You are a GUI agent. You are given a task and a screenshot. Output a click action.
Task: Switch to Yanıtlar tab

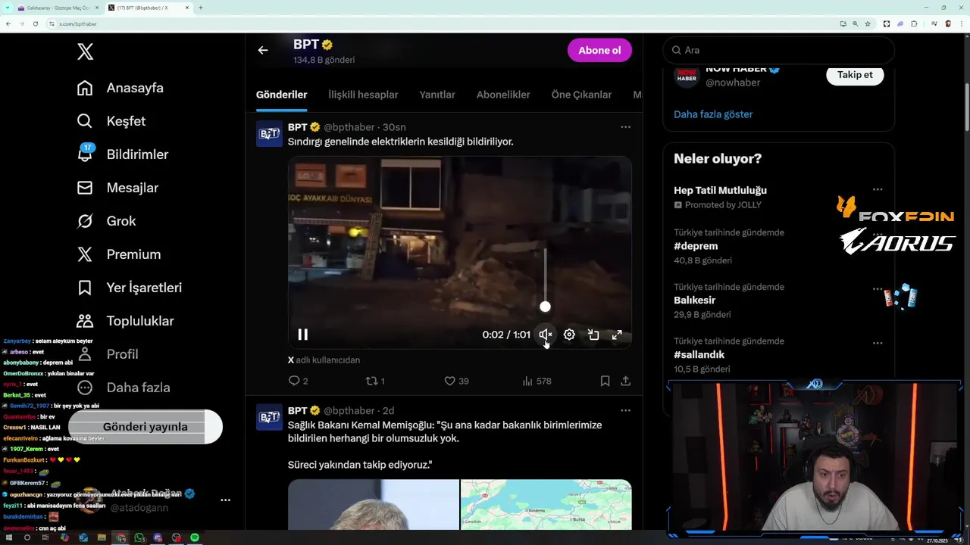(x=437, y=95)
